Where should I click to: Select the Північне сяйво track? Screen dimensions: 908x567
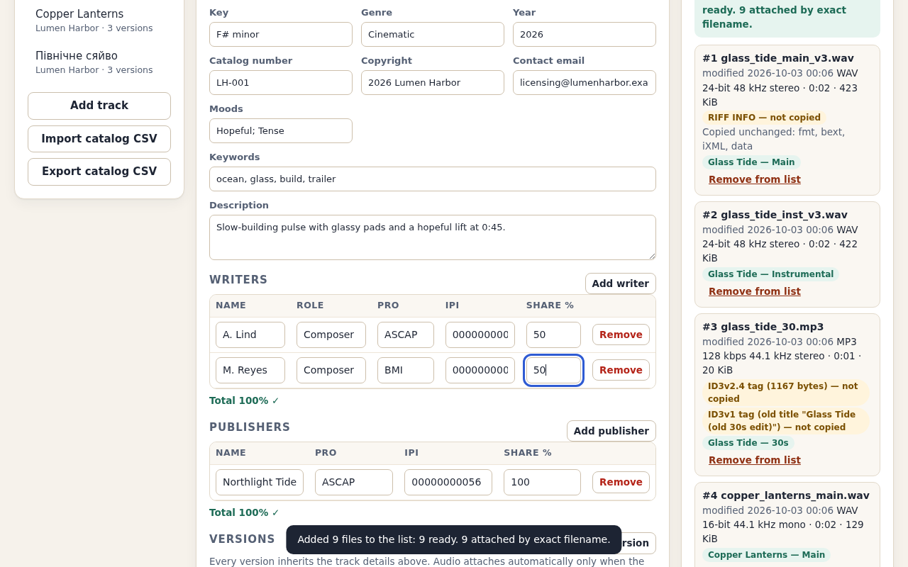pos(99,62)
